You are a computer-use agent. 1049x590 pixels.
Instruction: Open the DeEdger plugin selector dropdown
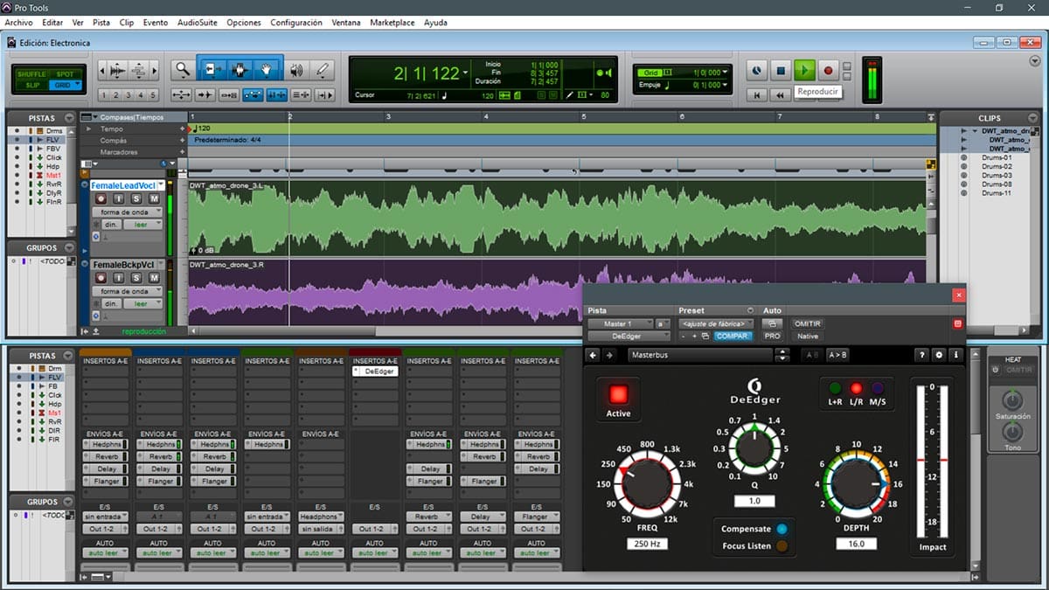(628, 336)
